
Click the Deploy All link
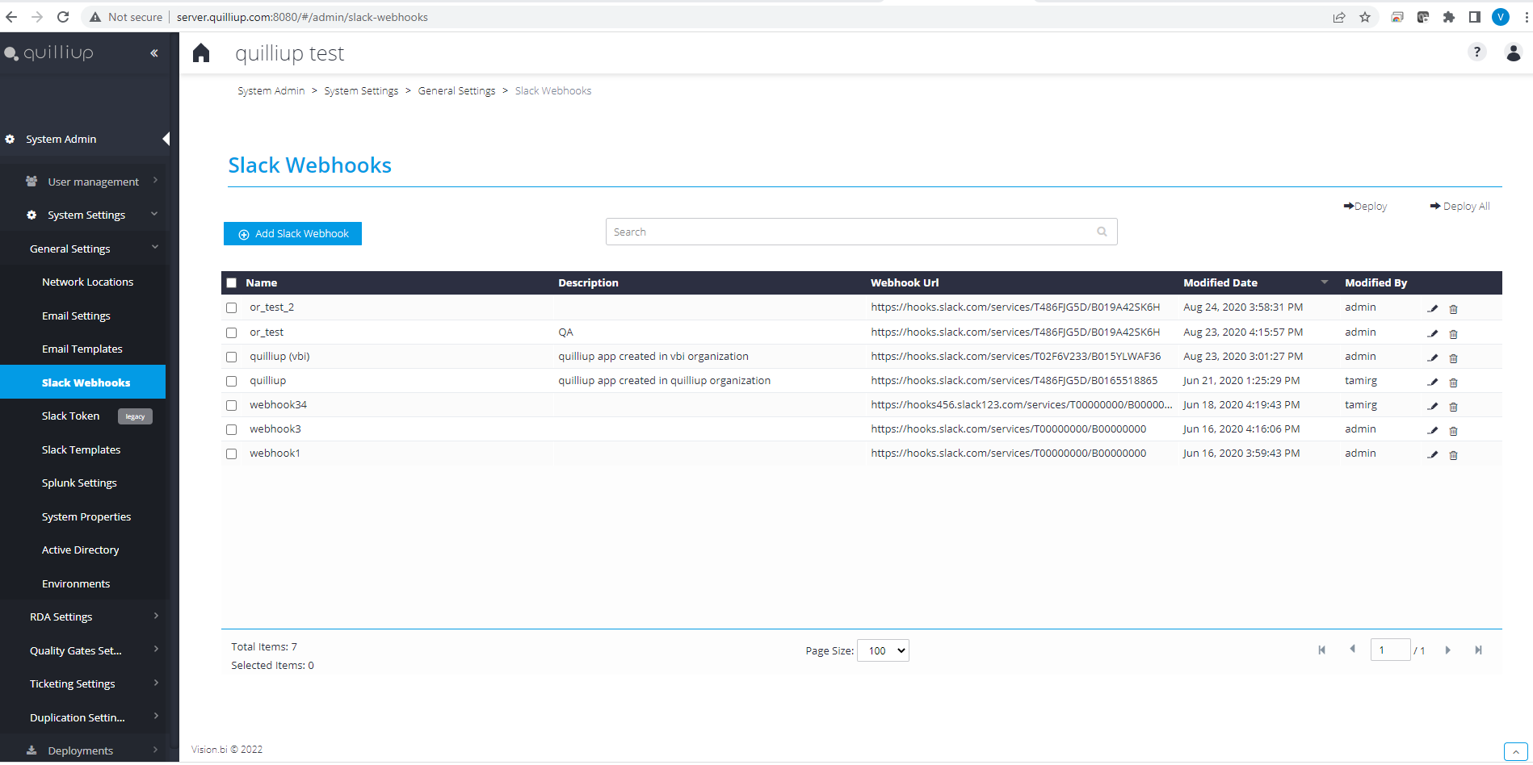click(1459, 206)
